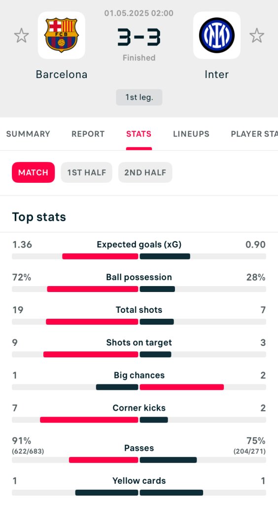The height and width of the screenshot is (506, 278).
Task: Click the 1st leg. badge
Action: pos(139,97)
